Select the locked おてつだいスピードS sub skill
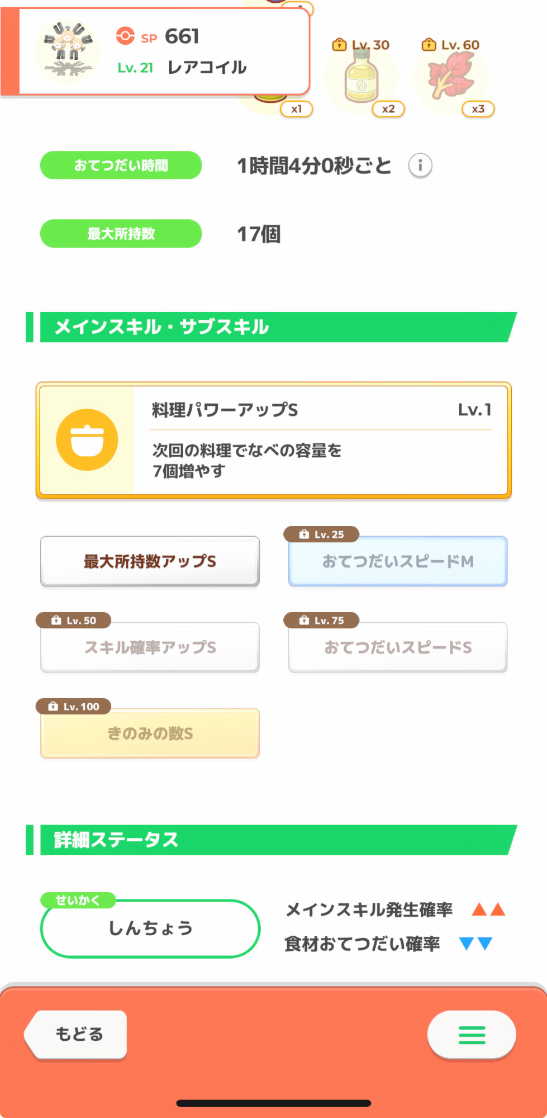Image resolution: width=547 pixels, height=1118 pixels. point(397,647)
